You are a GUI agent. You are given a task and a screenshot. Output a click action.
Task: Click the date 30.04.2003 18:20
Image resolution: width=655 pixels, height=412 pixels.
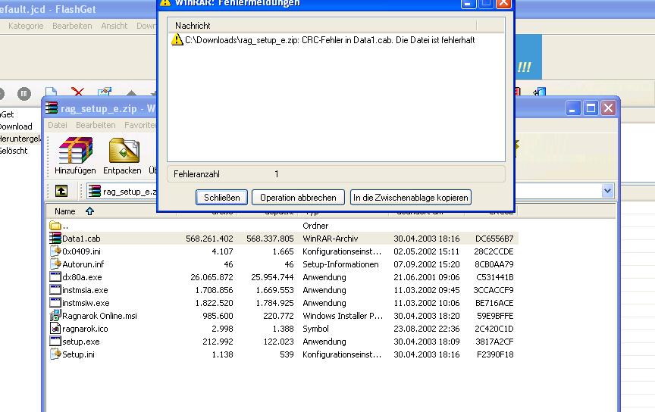coord(427,316)
